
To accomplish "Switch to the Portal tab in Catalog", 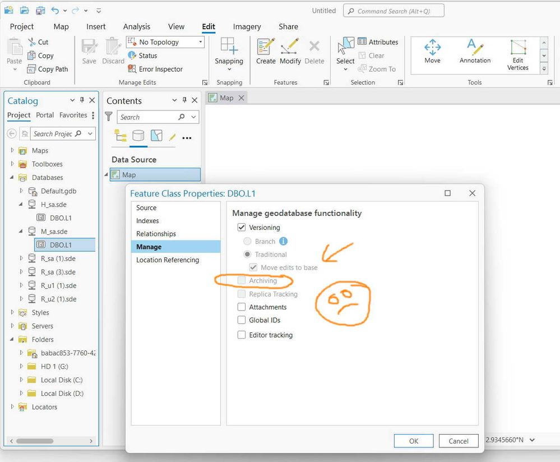I will point(45,115).
